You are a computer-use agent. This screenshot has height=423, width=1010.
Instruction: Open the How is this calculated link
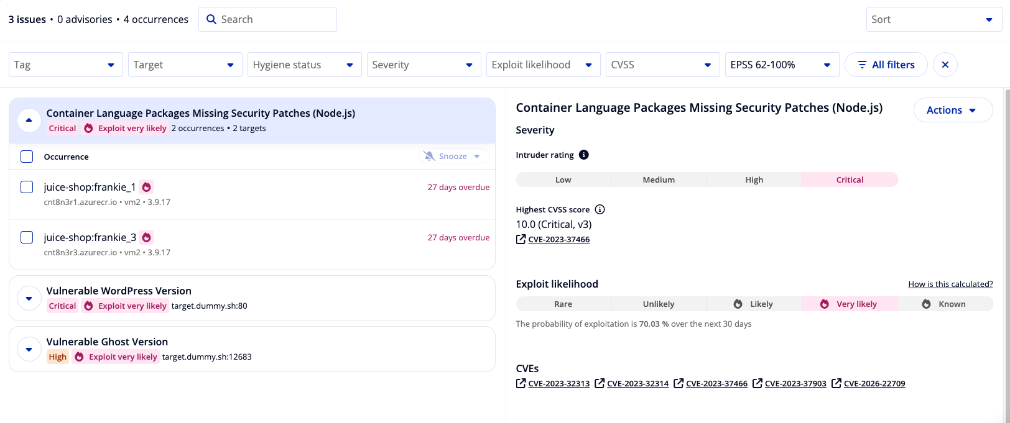[x=950, y=284]
